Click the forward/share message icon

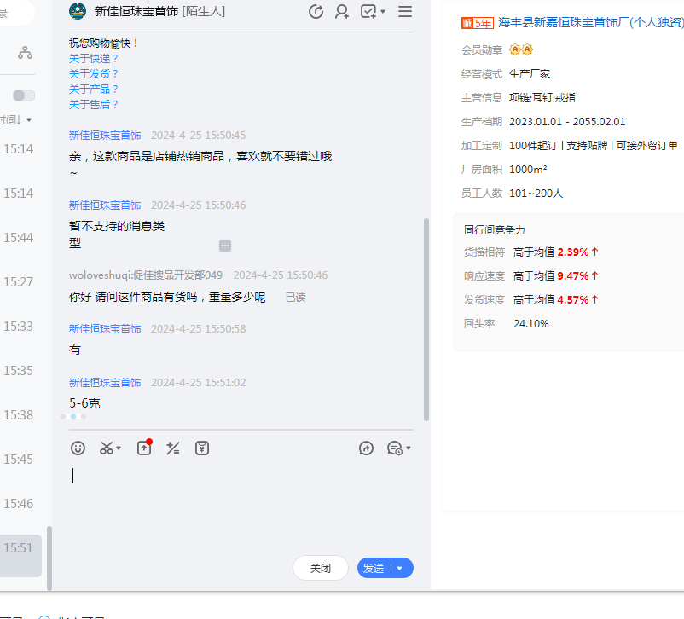366,448
